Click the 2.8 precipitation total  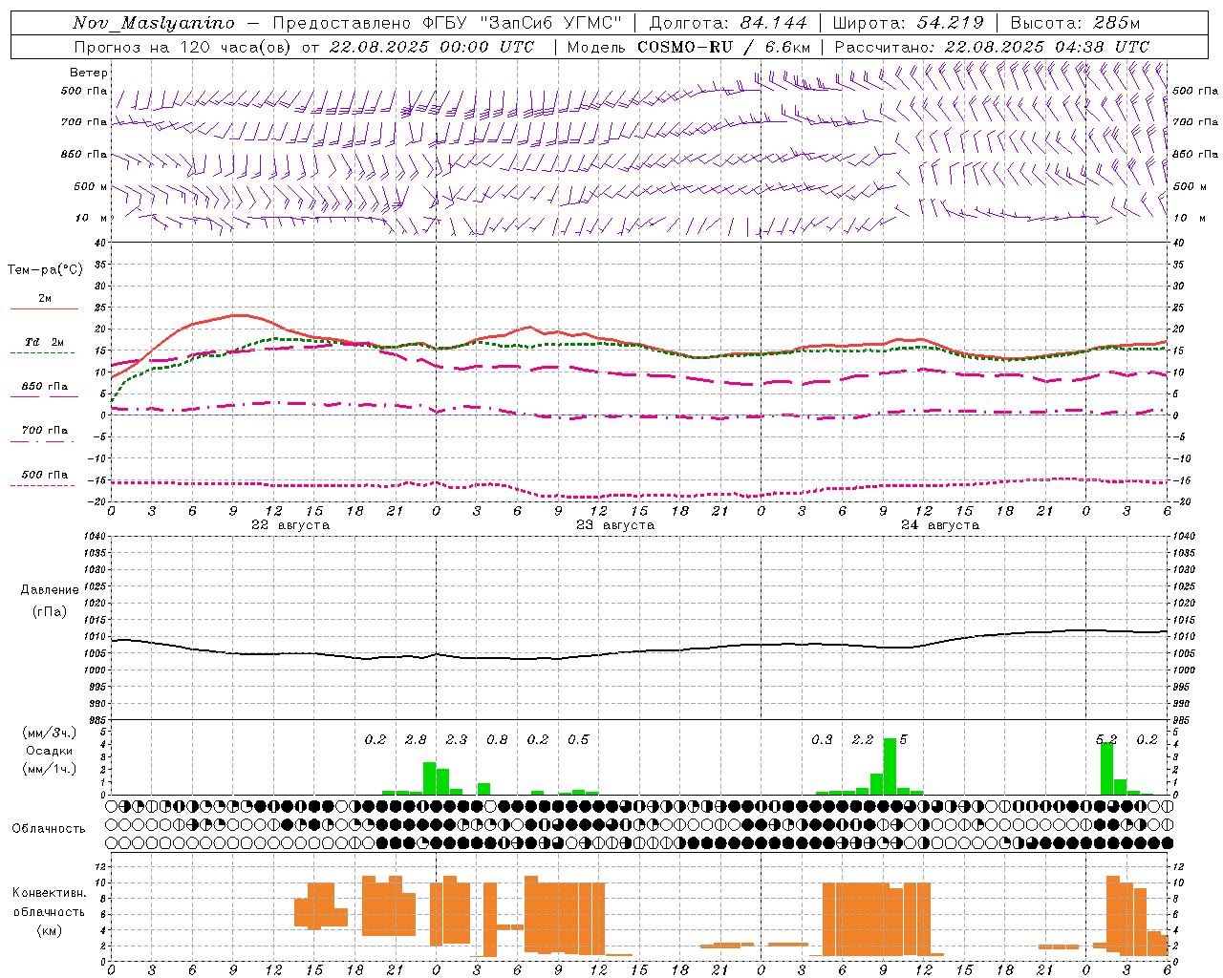(416, 740)
